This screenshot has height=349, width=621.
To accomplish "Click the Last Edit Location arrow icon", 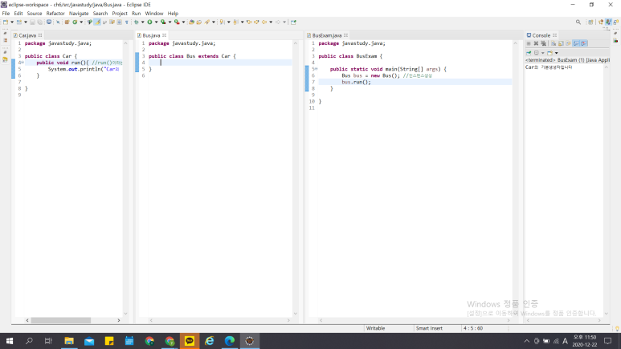I will pos(249,22).
